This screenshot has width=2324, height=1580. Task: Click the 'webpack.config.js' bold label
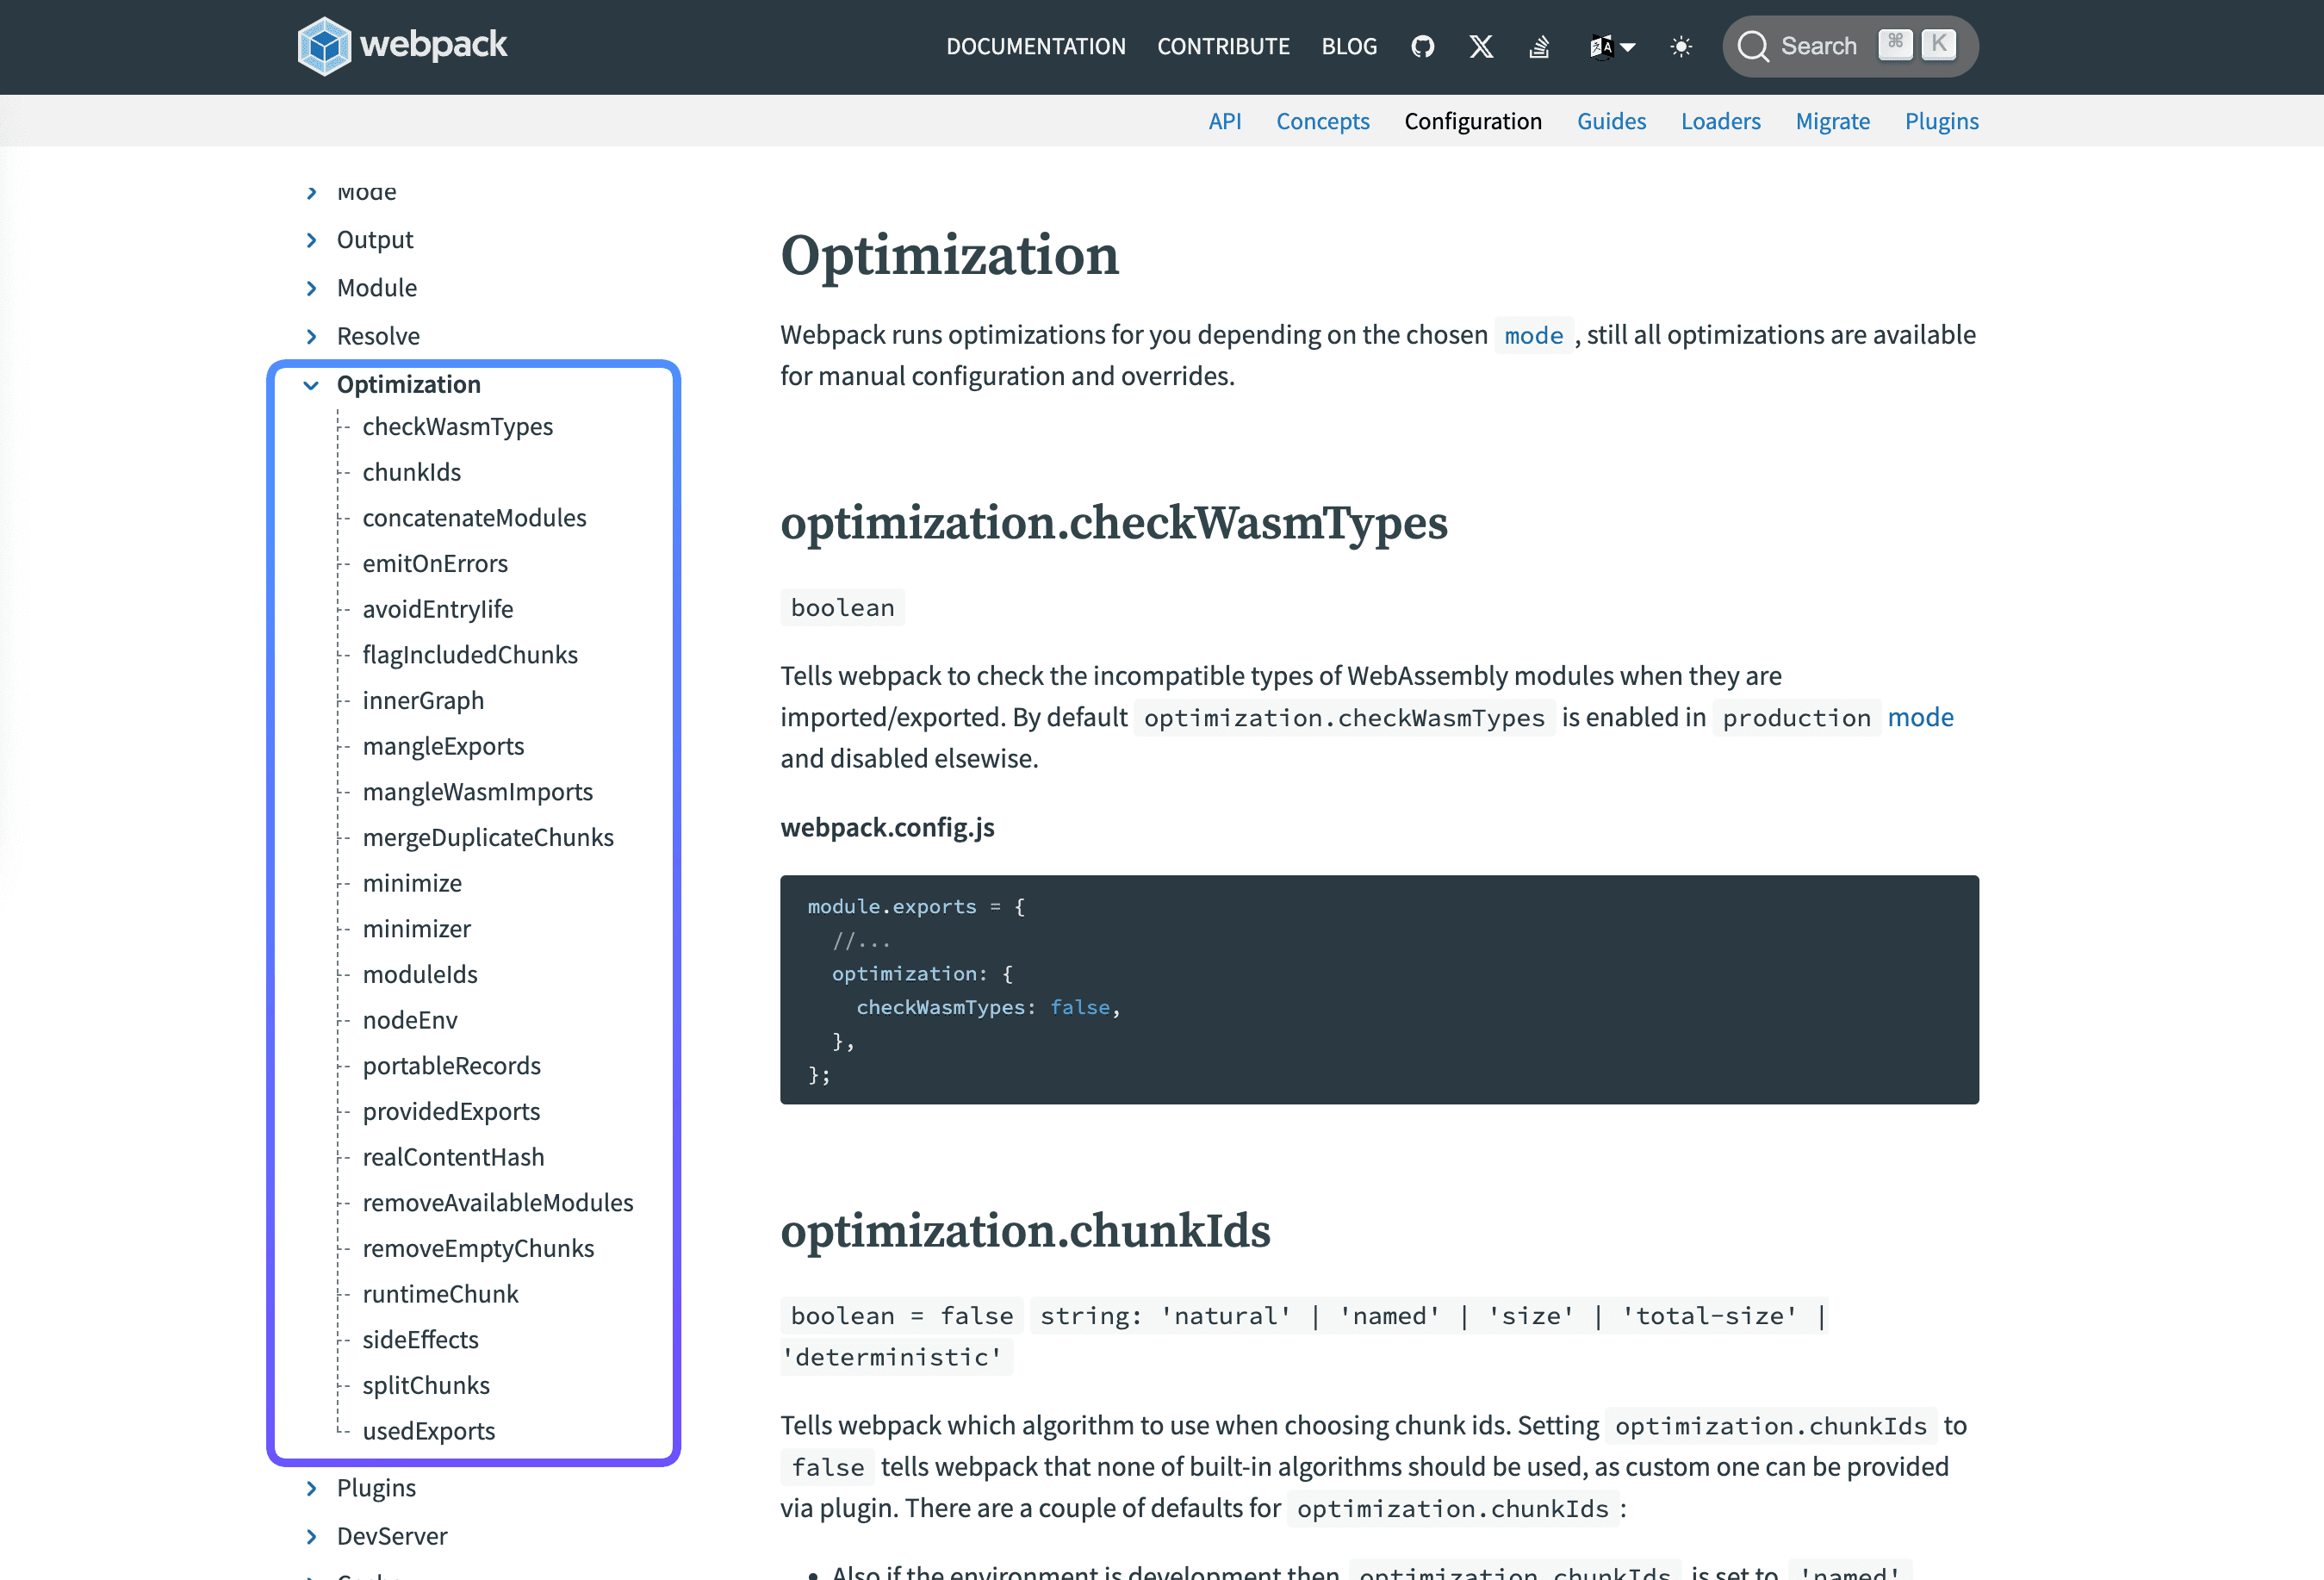click(887, 827)
